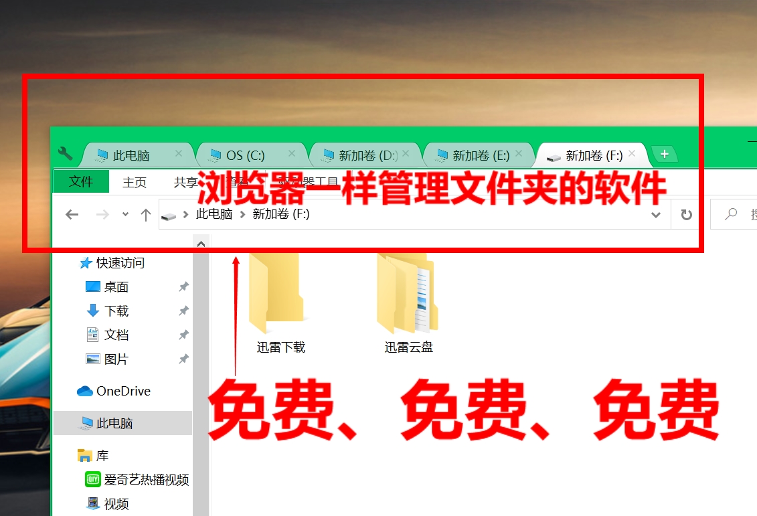Open recent locations dropdown arrow

125,215
